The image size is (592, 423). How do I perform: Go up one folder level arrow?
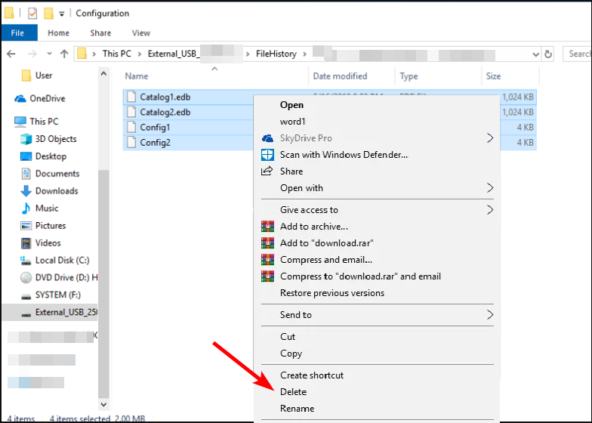coord(64,54)
